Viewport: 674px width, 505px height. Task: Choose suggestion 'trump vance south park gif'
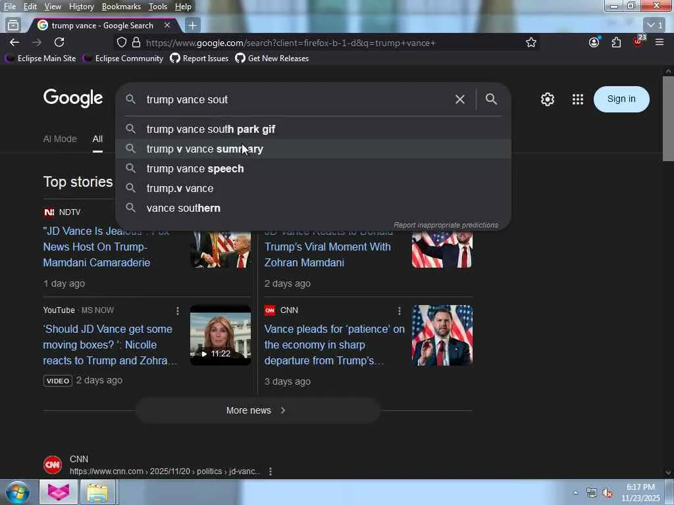click(313, 130)
